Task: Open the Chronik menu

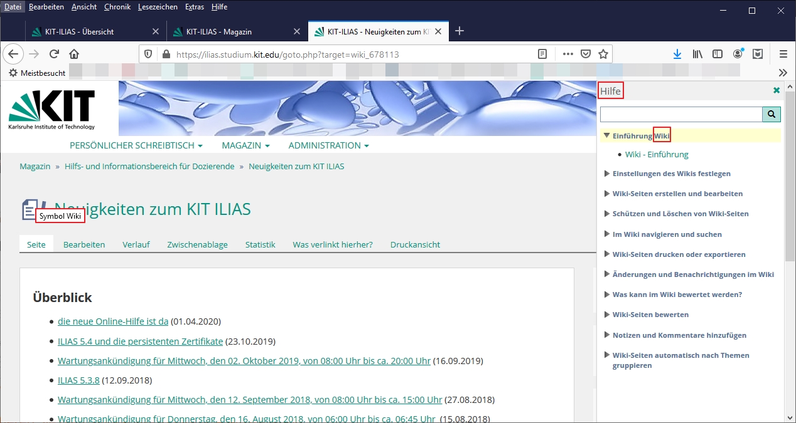Action: click(x=117, y=7)
